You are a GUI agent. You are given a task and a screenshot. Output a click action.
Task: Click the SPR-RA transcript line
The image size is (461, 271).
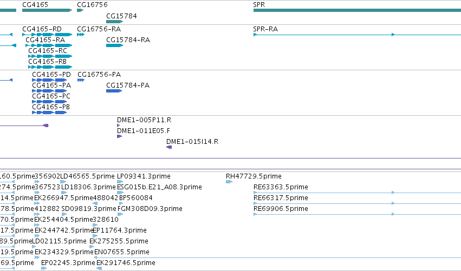pos(357,35)
